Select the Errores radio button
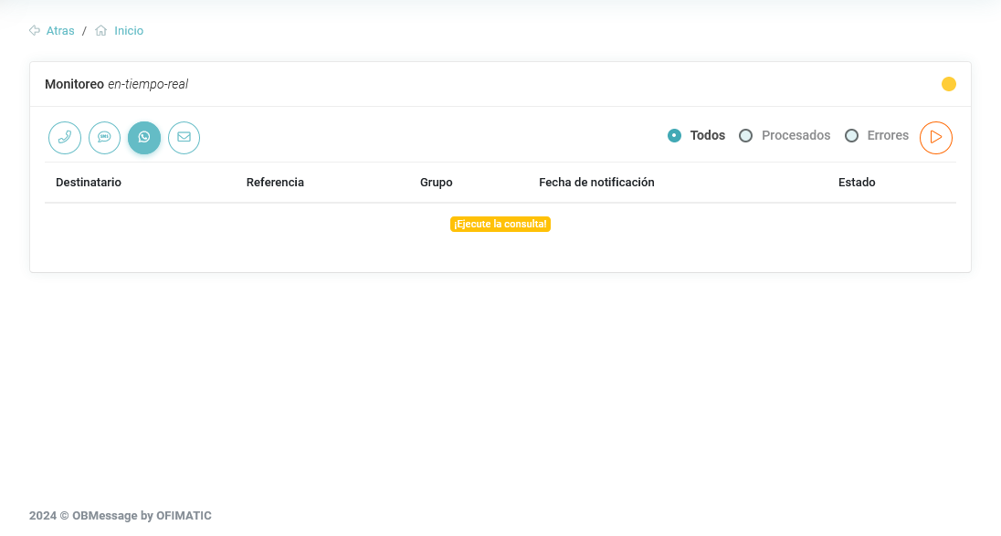Image resolution: width=1001 pixels, height=536 pixels. 852,135
